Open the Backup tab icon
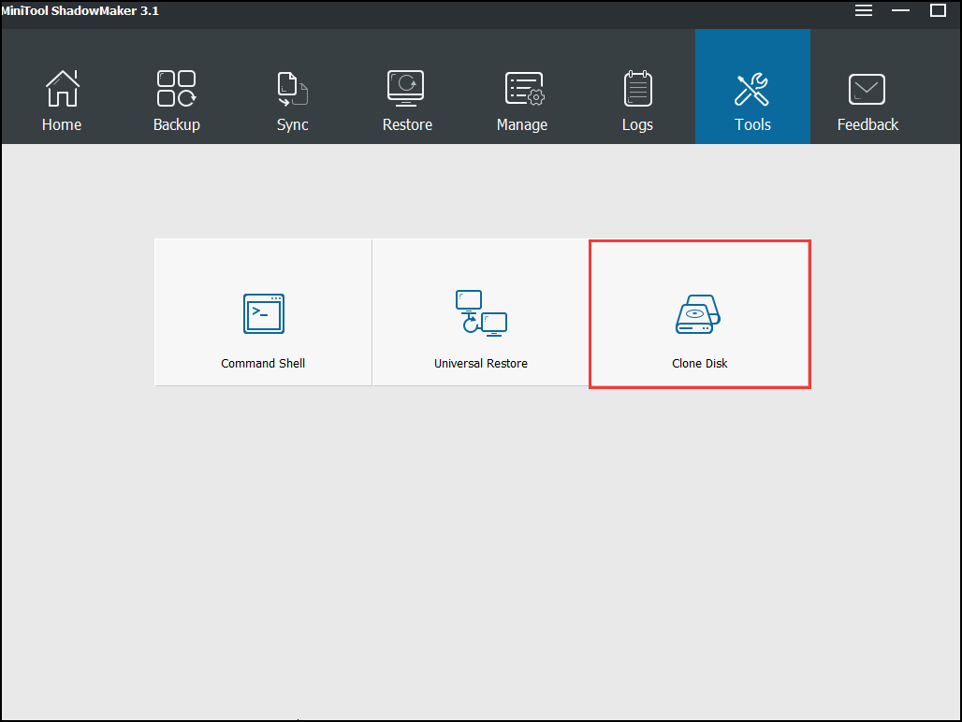 click(176, 88)
